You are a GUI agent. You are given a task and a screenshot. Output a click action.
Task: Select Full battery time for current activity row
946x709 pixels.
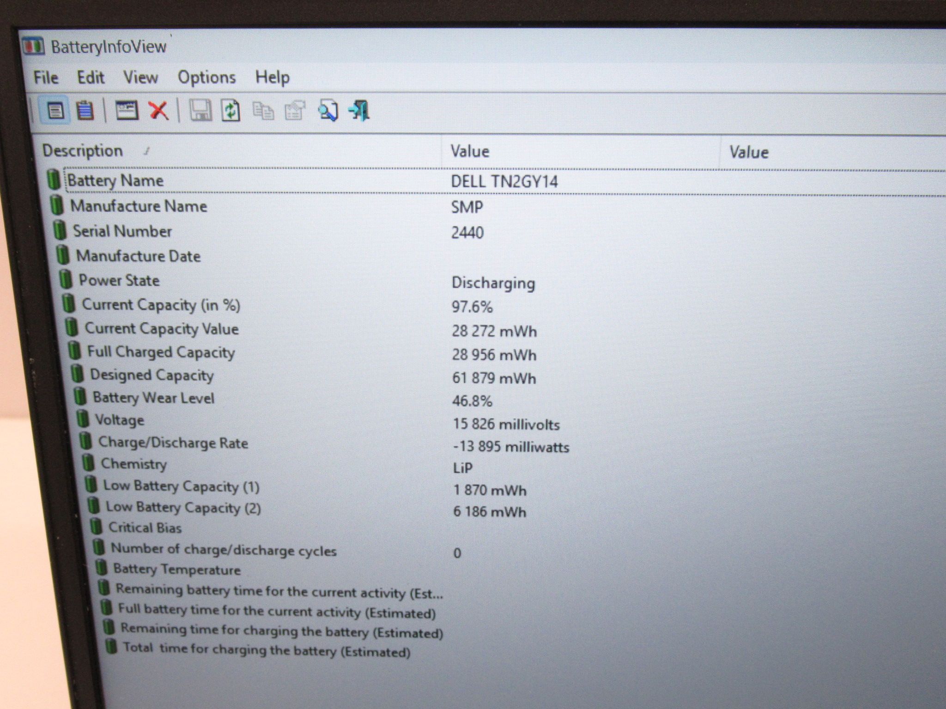[x=277, y=611]
